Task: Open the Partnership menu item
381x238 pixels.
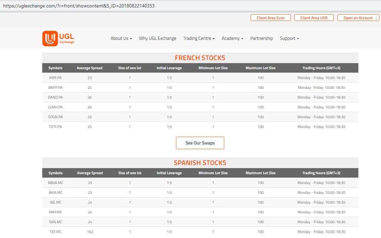Action: click(261, 38)
